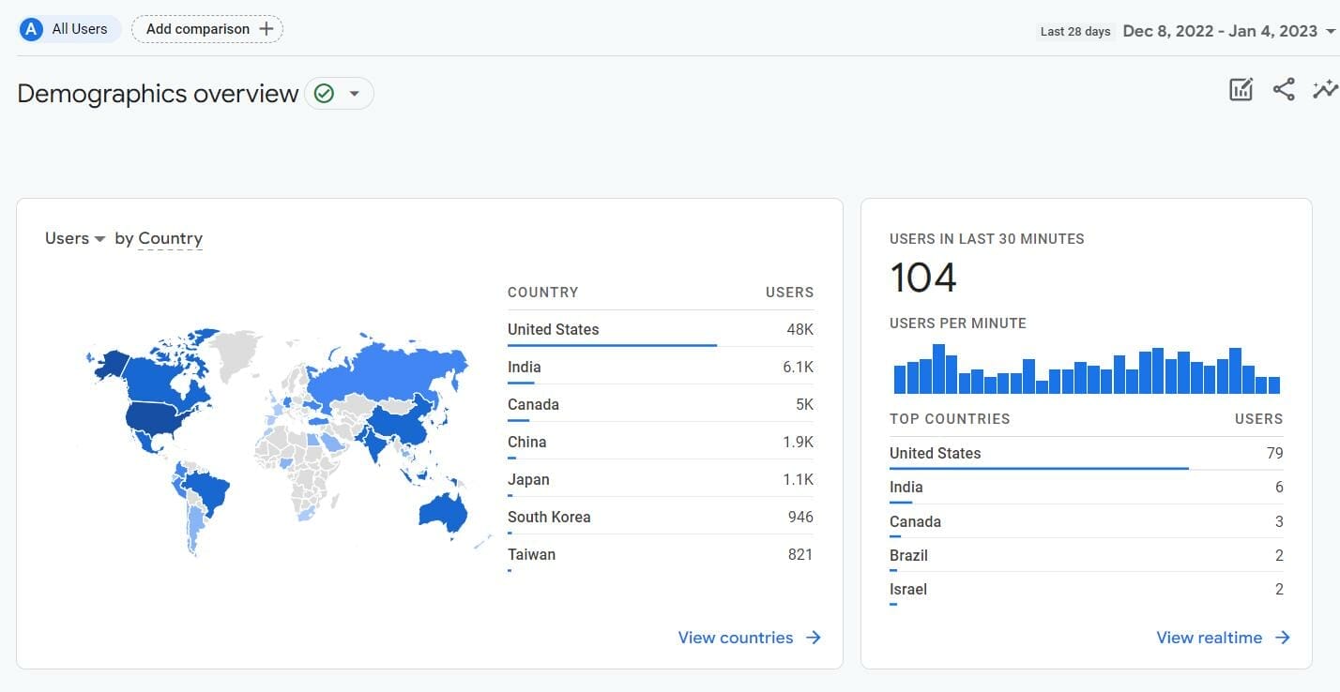Viewport: 1340px width, 692px height.
Task: Click the Dec 8, 2022 - Jan 4, 2023 date range
Action: point(1220,31)
